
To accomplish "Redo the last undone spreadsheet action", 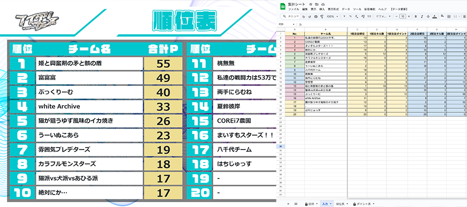I will coord(309,17).
